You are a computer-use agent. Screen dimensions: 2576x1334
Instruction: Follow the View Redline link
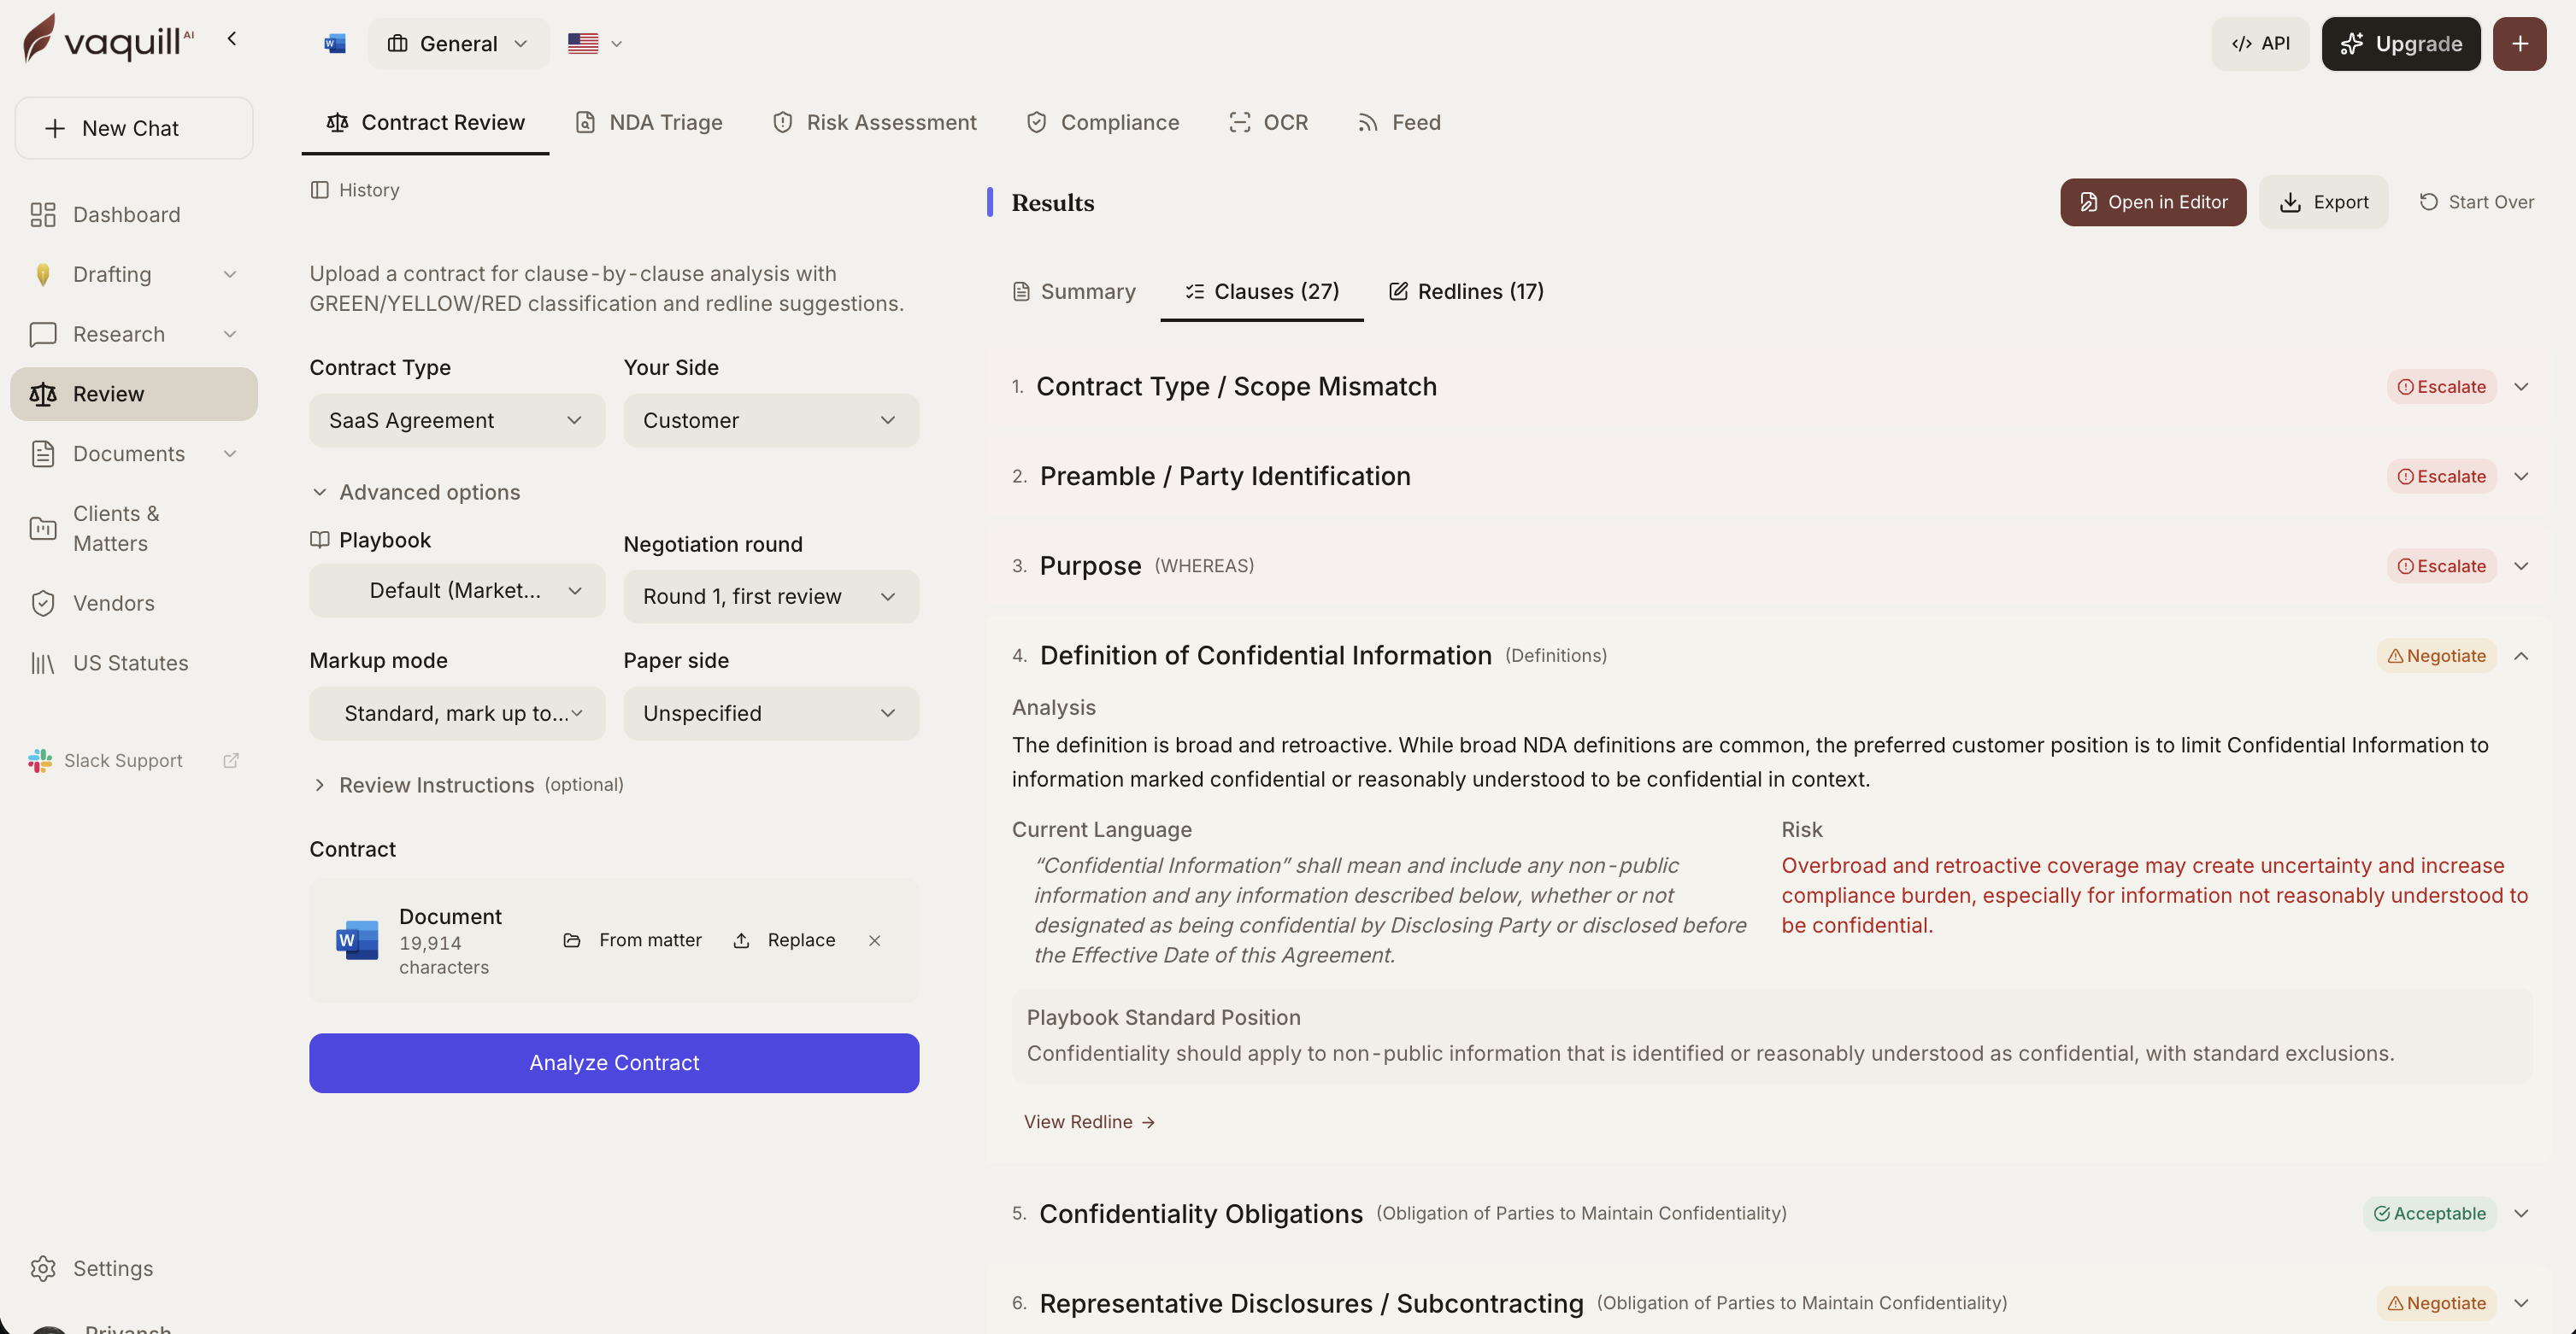pos(1089,1122)
